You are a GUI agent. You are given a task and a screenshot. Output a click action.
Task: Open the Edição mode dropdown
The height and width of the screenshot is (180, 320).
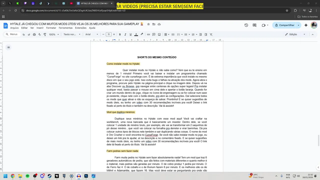(x=295, y=34)
